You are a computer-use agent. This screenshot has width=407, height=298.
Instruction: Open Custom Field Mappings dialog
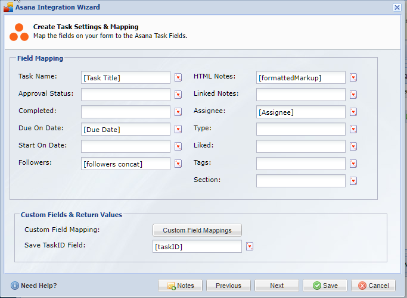[197, 230]
